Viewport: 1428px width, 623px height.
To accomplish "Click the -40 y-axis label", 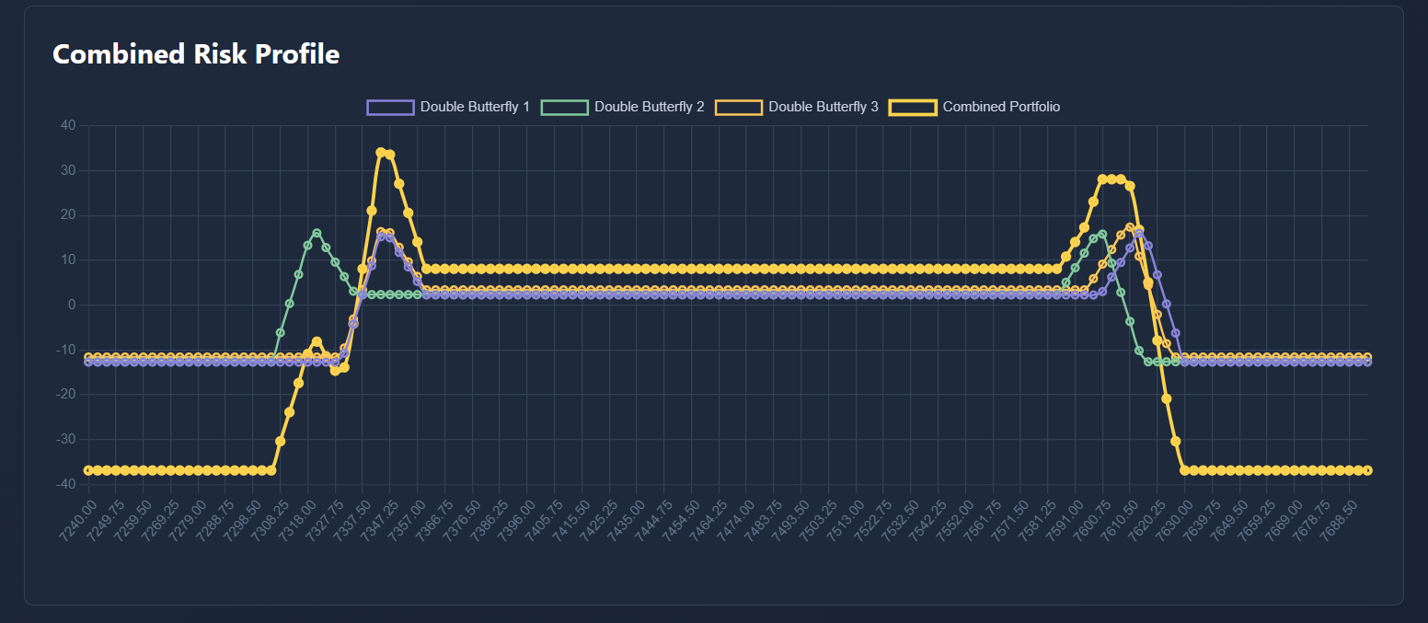I will click(x=66, y=484).
